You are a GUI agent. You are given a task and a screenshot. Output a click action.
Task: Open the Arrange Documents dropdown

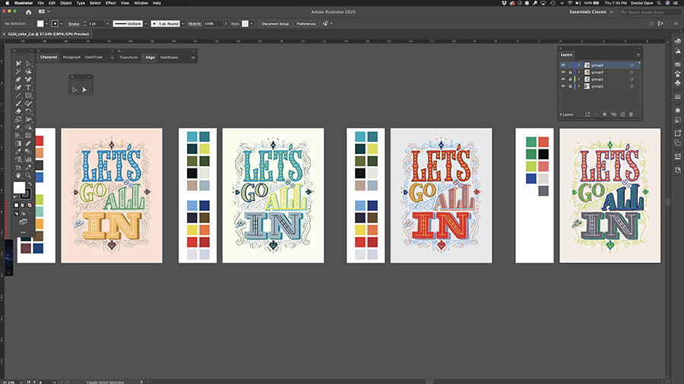click(44, 11)
